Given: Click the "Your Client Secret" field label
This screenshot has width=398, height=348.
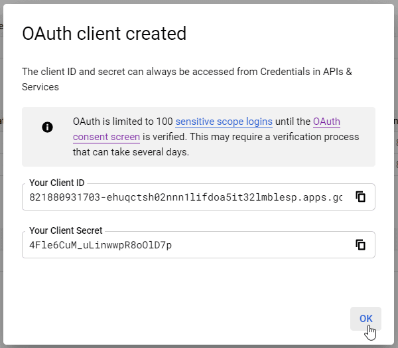Looking at the screenshot, I should (66, 230).
